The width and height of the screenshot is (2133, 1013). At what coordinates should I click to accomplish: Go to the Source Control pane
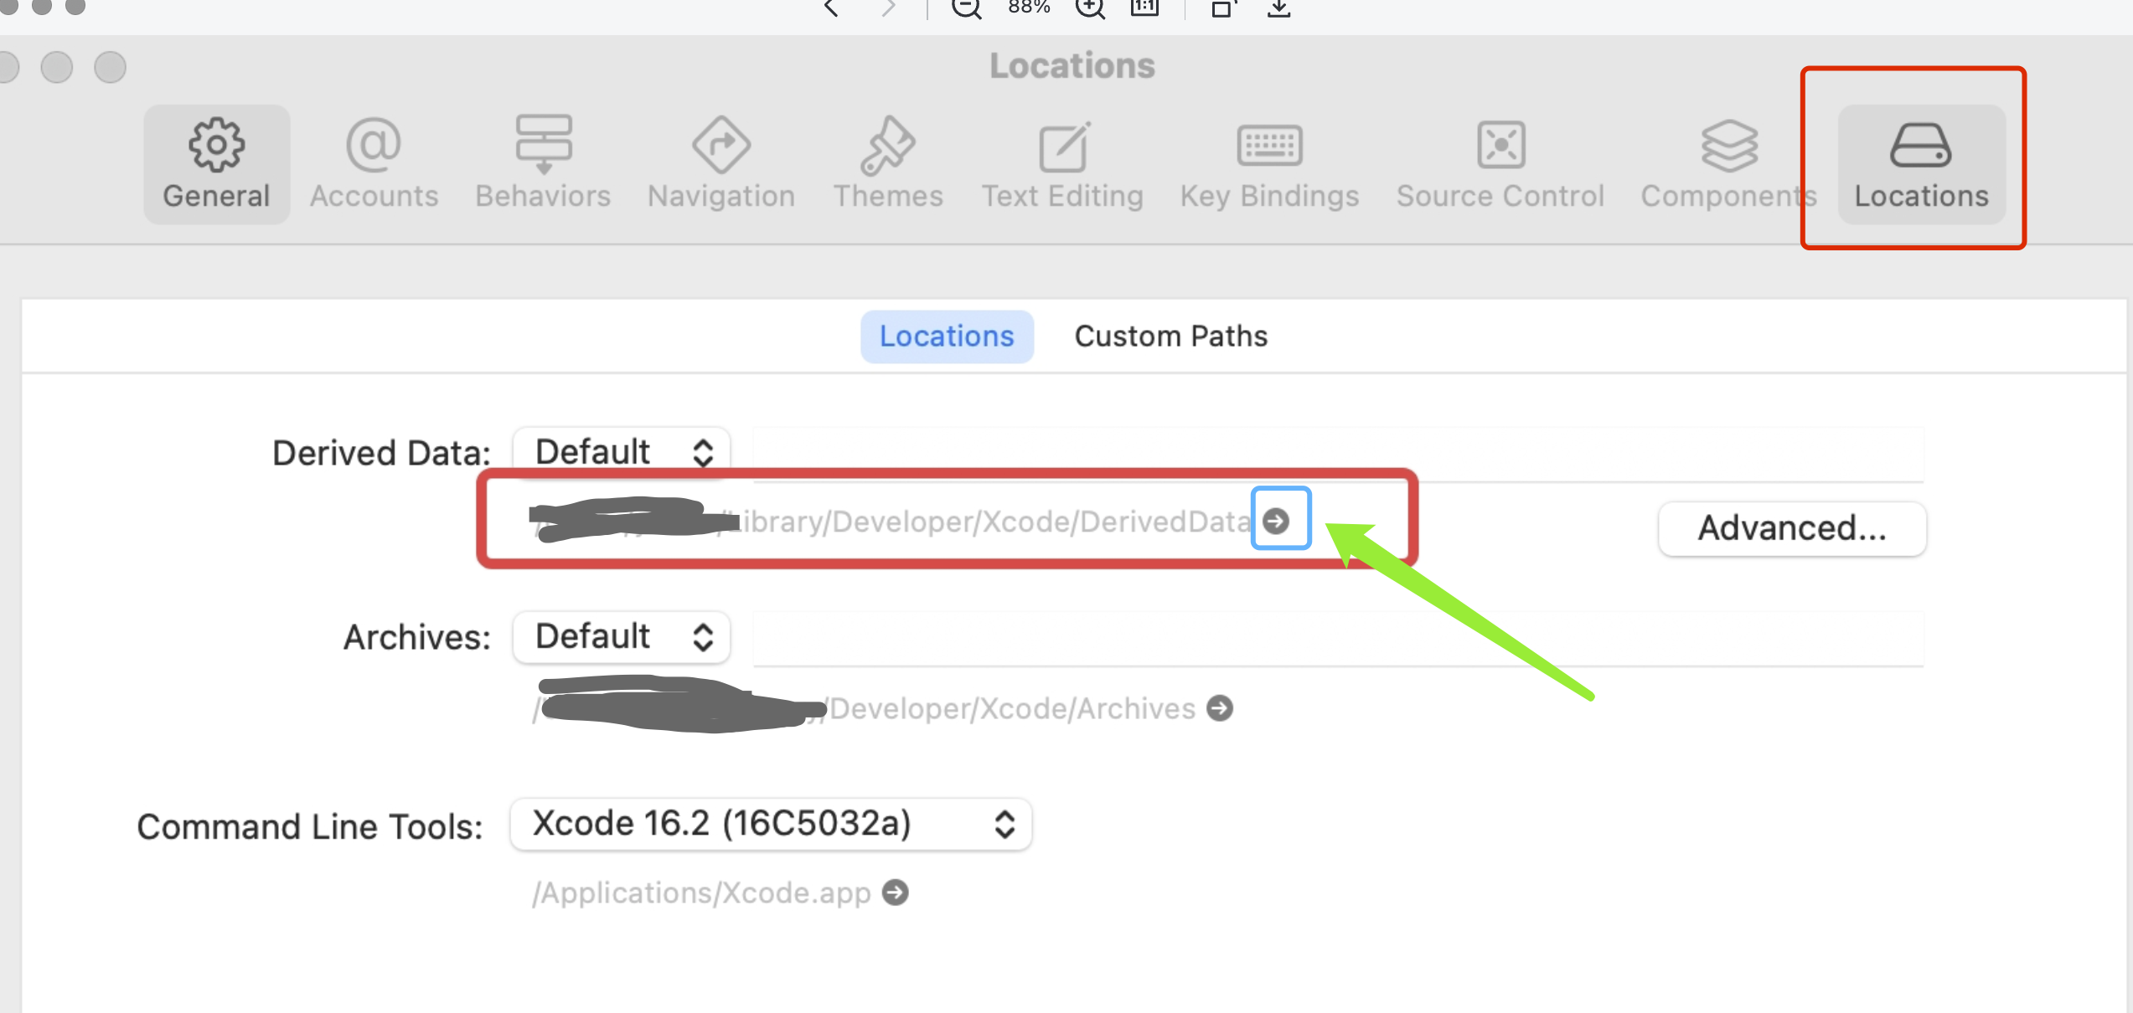pyautogui.click(x=1500, y=164)
